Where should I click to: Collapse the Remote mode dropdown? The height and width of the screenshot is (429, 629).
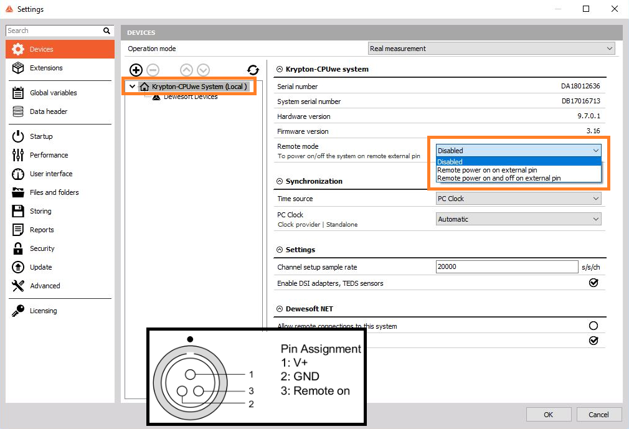click(518, 150)
